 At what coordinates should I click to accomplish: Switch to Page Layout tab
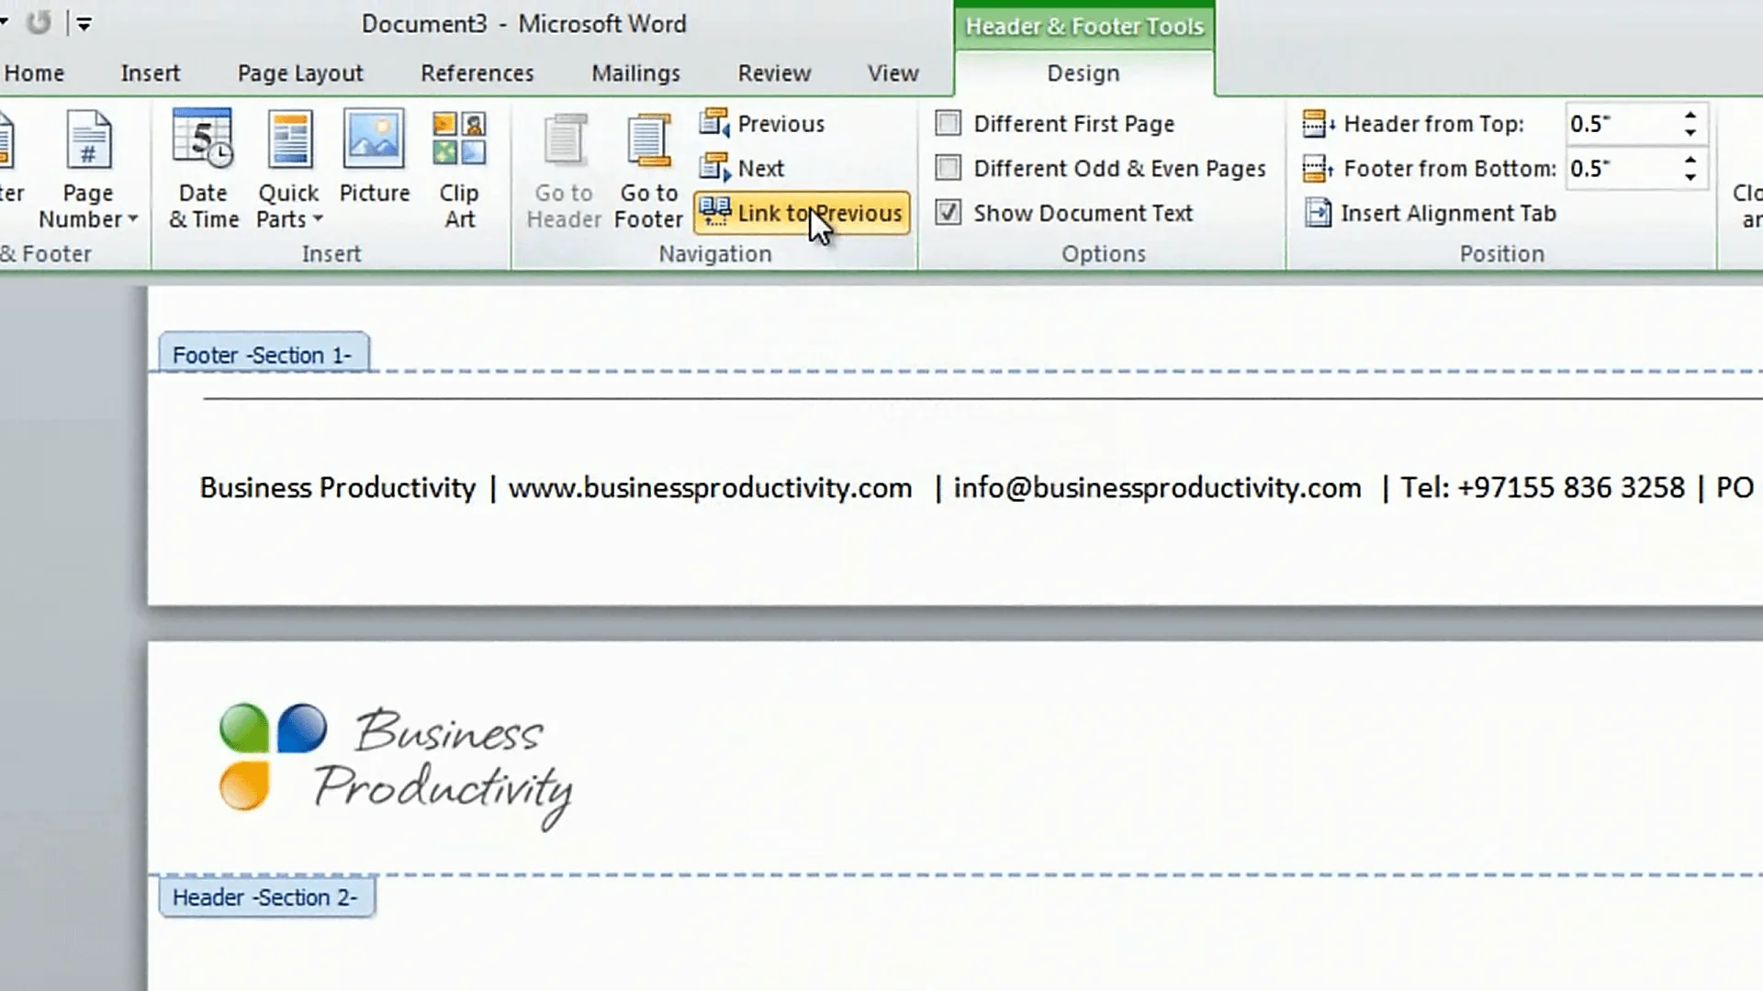300,73
